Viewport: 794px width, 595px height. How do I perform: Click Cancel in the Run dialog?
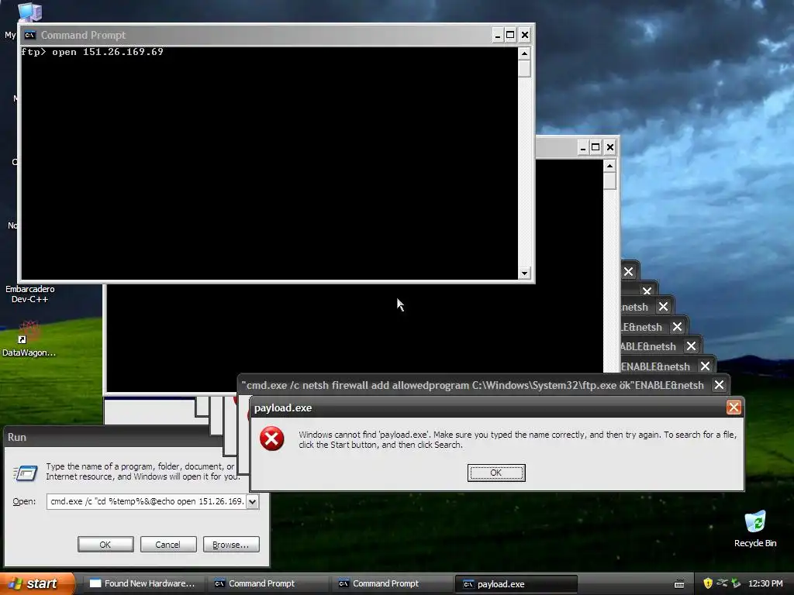coord(168,545)
